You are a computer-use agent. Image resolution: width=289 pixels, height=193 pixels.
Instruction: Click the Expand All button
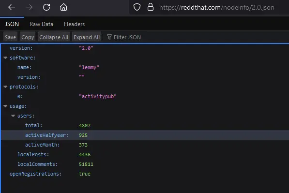click(x=87, y=37)
